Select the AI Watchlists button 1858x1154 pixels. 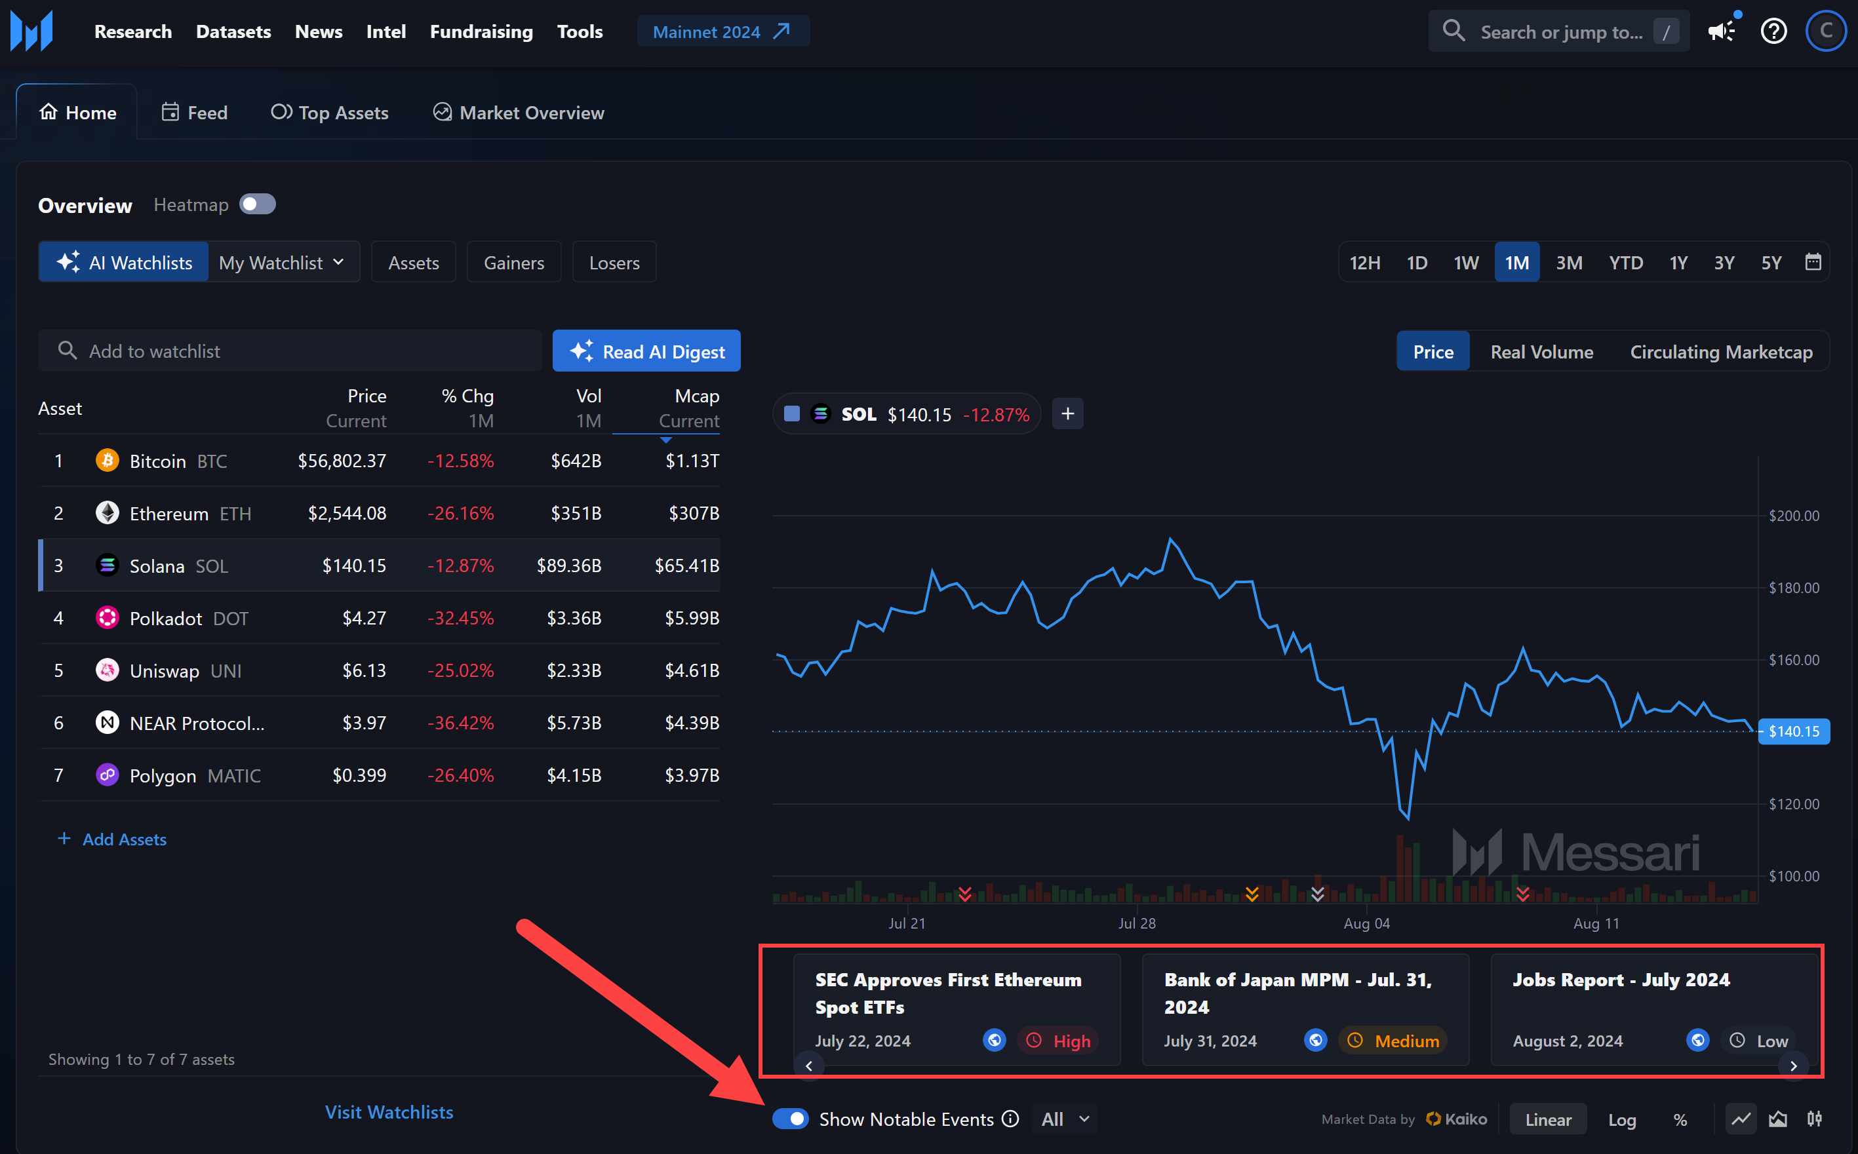click(x=124, y=263)
